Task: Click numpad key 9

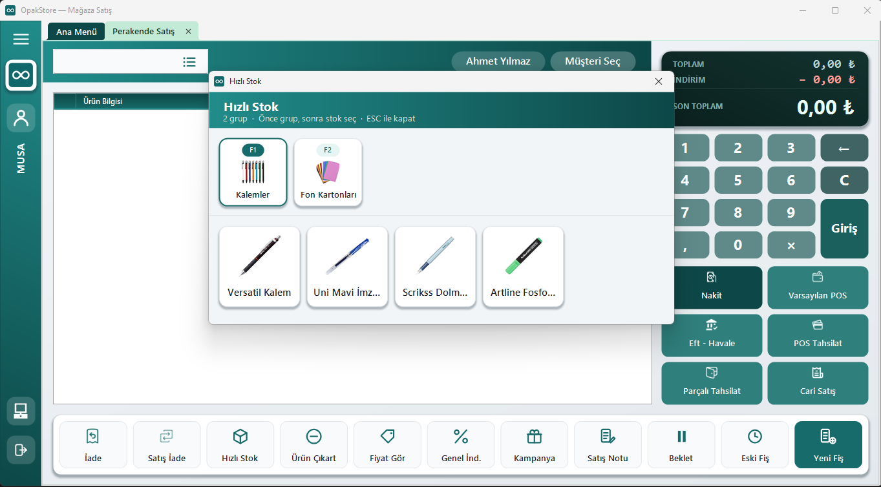Action: [791, 212]
